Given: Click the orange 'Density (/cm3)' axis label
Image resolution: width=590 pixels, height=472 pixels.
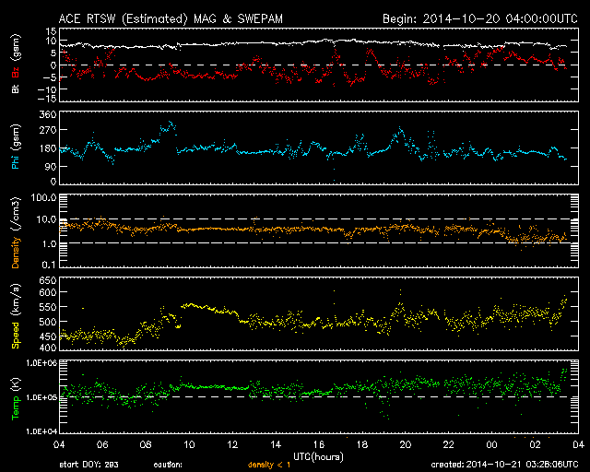Looking at the screenshot, I should [x=16, y=232].
